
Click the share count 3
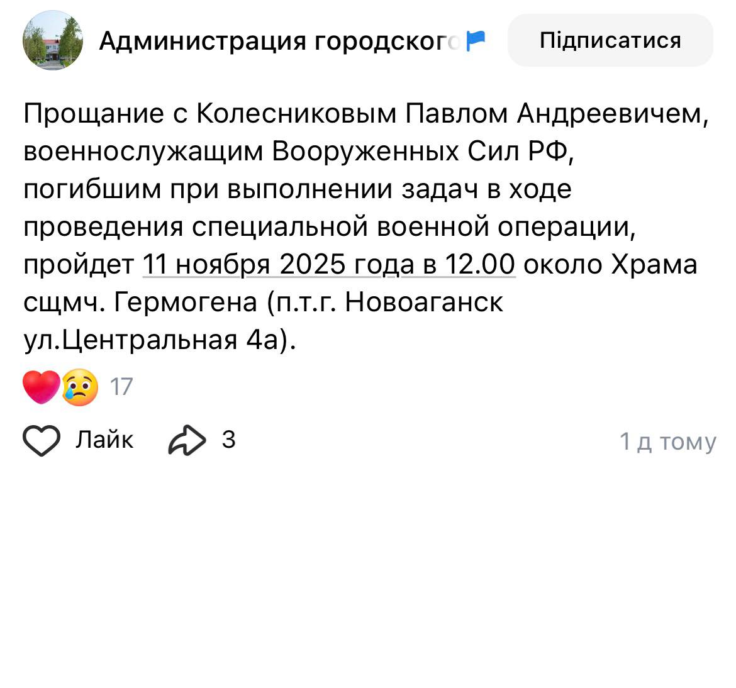[x=228, y=440]
